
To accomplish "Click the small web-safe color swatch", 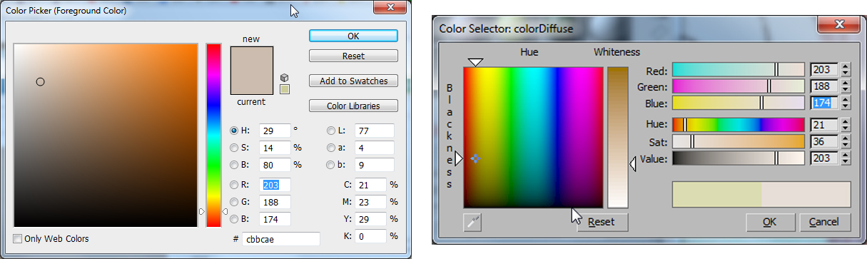I will click(x=285, y=89).
